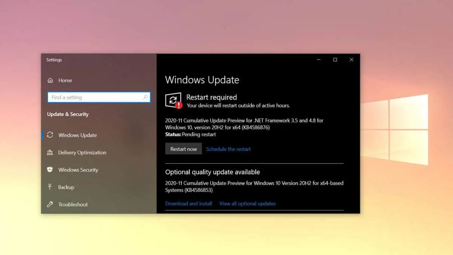Image resolution: width=453 pixels, height=255 pixels.
Task: Click the Status: Pending restart text
Action: pyautogui.click(x=191, y=134)
